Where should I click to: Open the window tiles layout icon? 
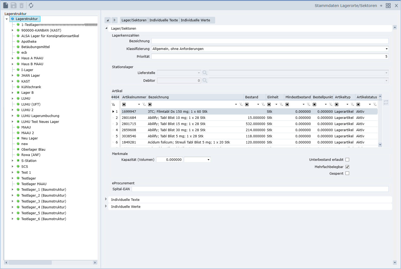click(x=388, y=6)
